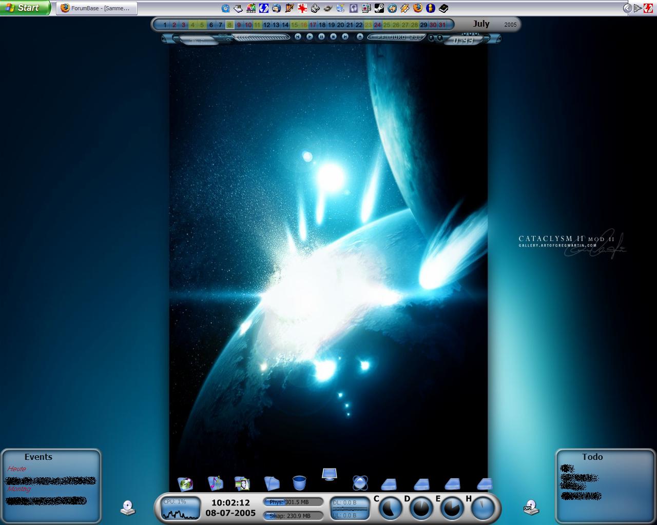657x525 pixels.
Task: Open the black book quick launch icon
Action: (443, 8)
